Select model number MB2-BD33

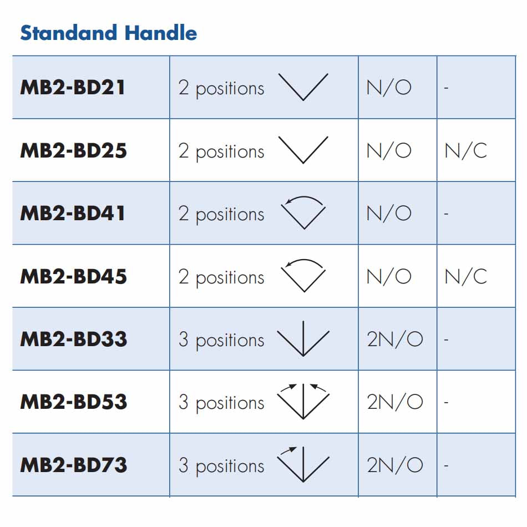click(x=74, y=339)
